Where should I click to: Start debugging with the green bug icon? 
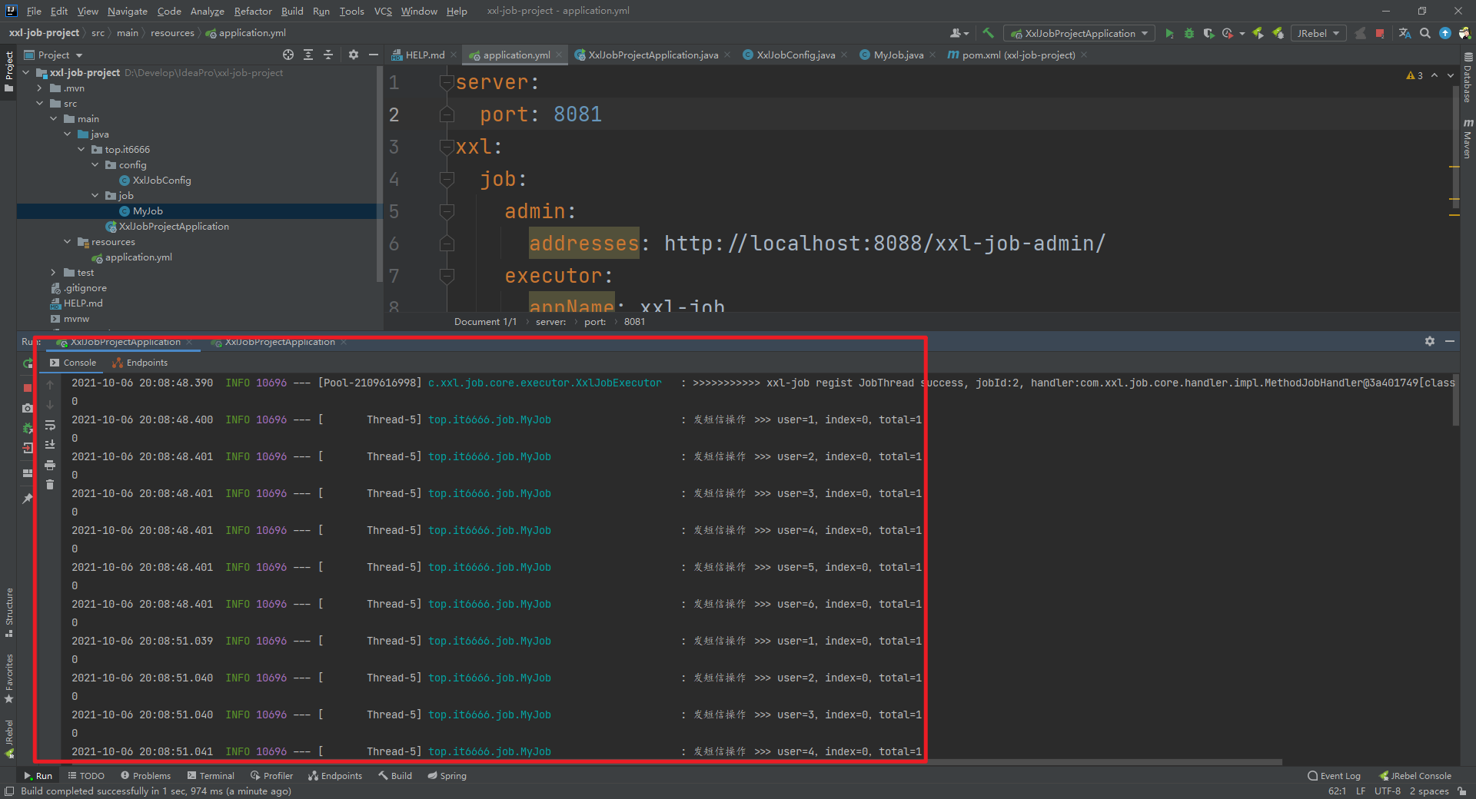pyautogui.click(x=1189, y=33)
